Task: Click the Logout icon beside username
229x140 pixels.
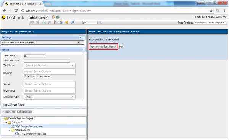Action: 58,17
